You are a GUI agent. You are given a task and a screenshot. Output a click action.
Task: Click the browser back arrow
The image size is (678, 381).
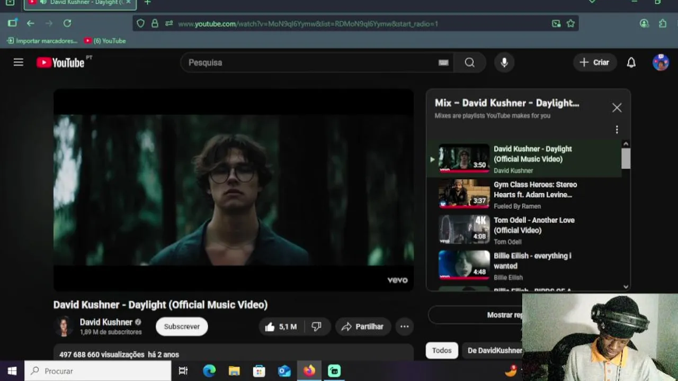click(x=30, y=23)
